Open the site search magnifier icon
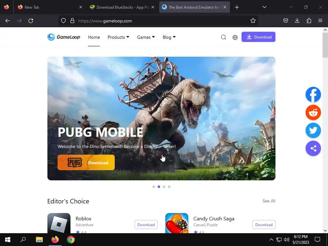The width and height of the screenshot is (328, 246). pyautogui.click(x=223, y=37)
